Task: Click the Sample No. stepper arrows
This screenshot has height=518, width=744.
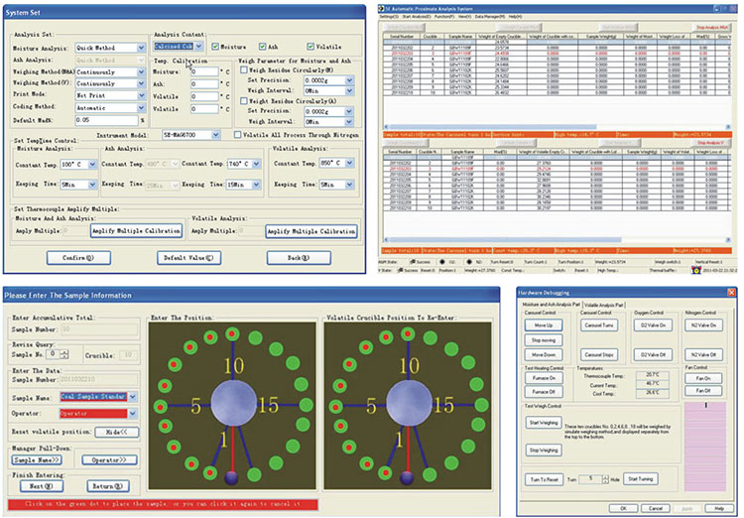Action: tap(65, 354)
